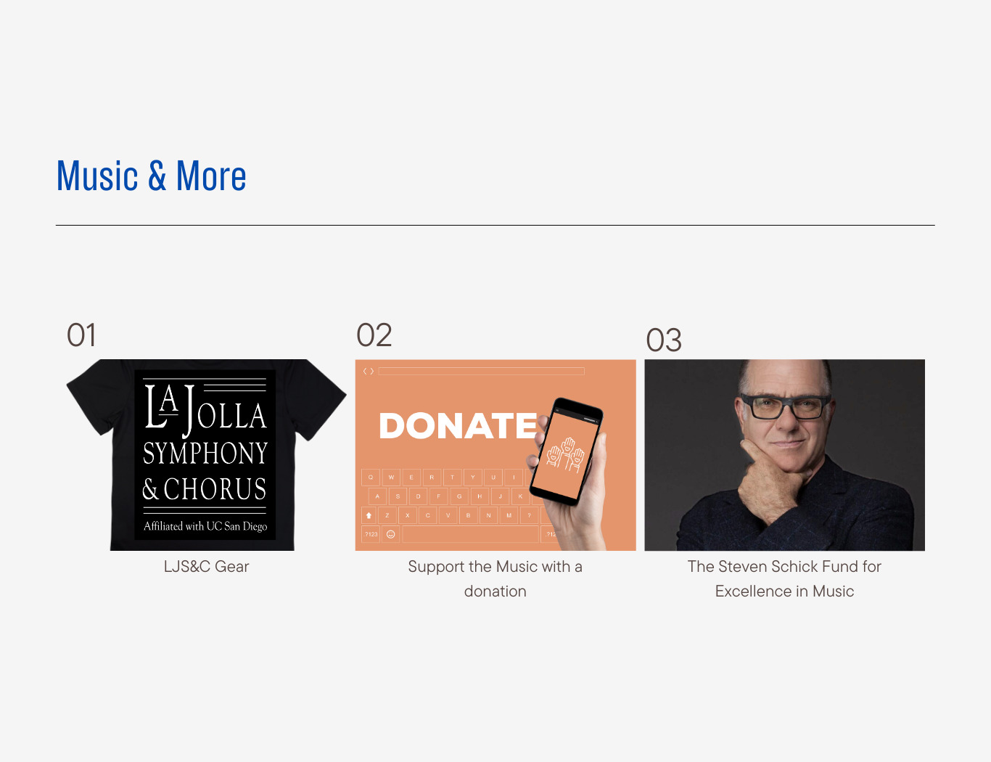The width and height of the screenshot is (991, 762).
Task: Click the Music & More heading
Action: pyautogui.click(x=152, y=176)
